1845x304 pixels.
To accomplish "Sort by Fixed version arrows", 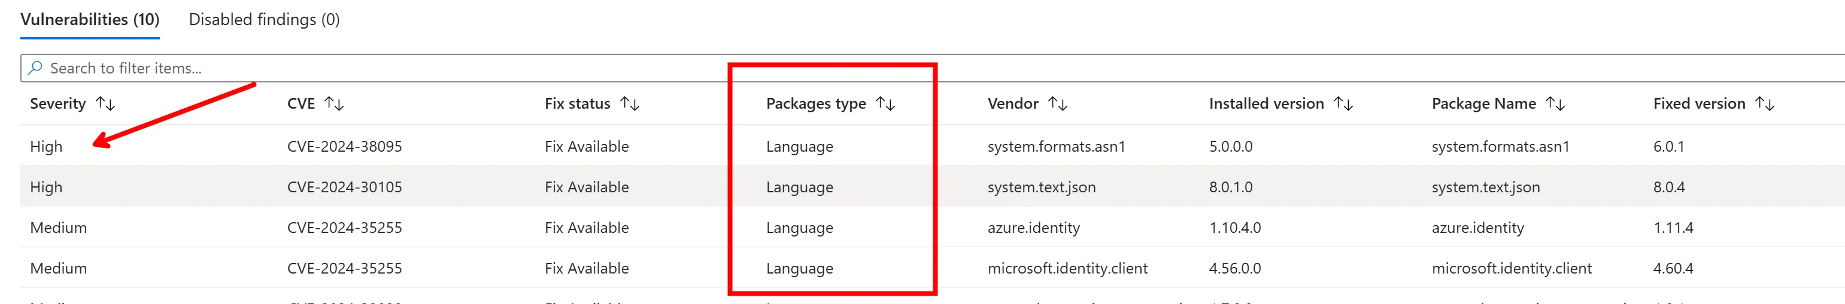I will [1765, 104].
